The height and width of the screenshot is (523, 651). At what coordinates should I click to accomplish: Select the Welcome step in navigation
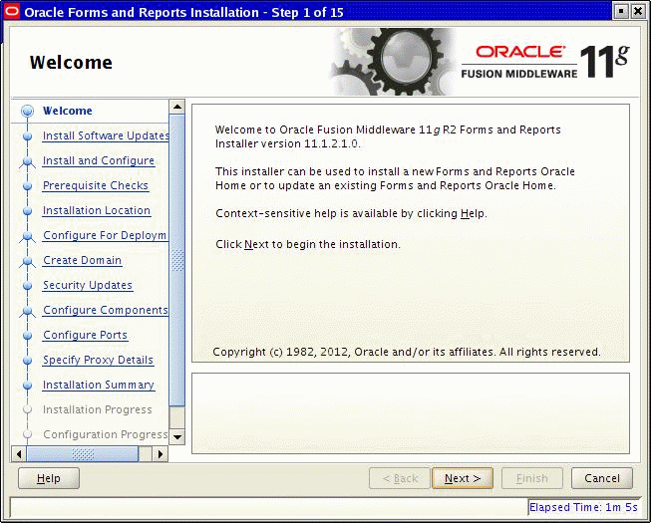coord(67,111)
